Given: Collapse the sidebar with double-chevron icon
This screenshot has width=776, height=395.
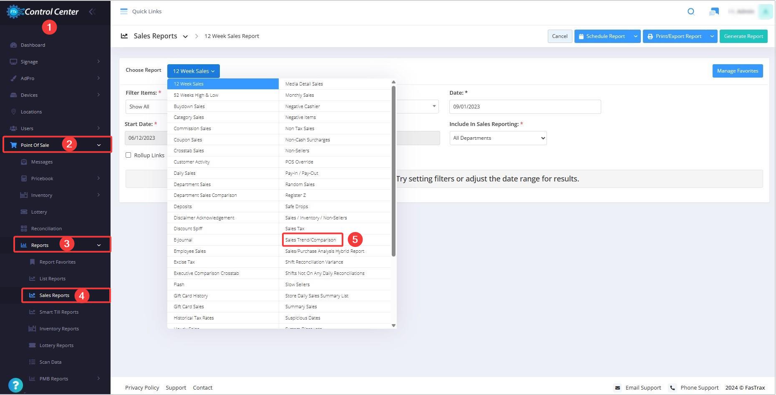Looking at the screenshot, I should tap(92, 12).
